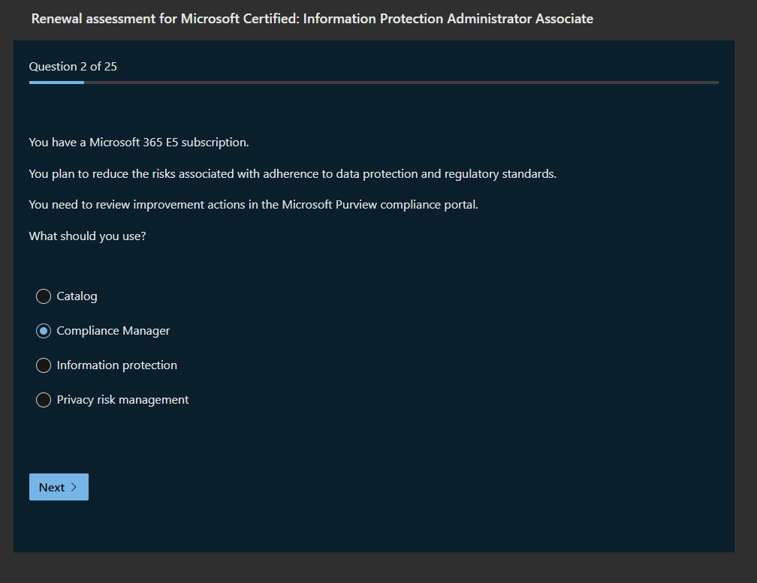Click the Catalog answer label text
This screenshot has width=757, height=583.
(x=77, y=296)
